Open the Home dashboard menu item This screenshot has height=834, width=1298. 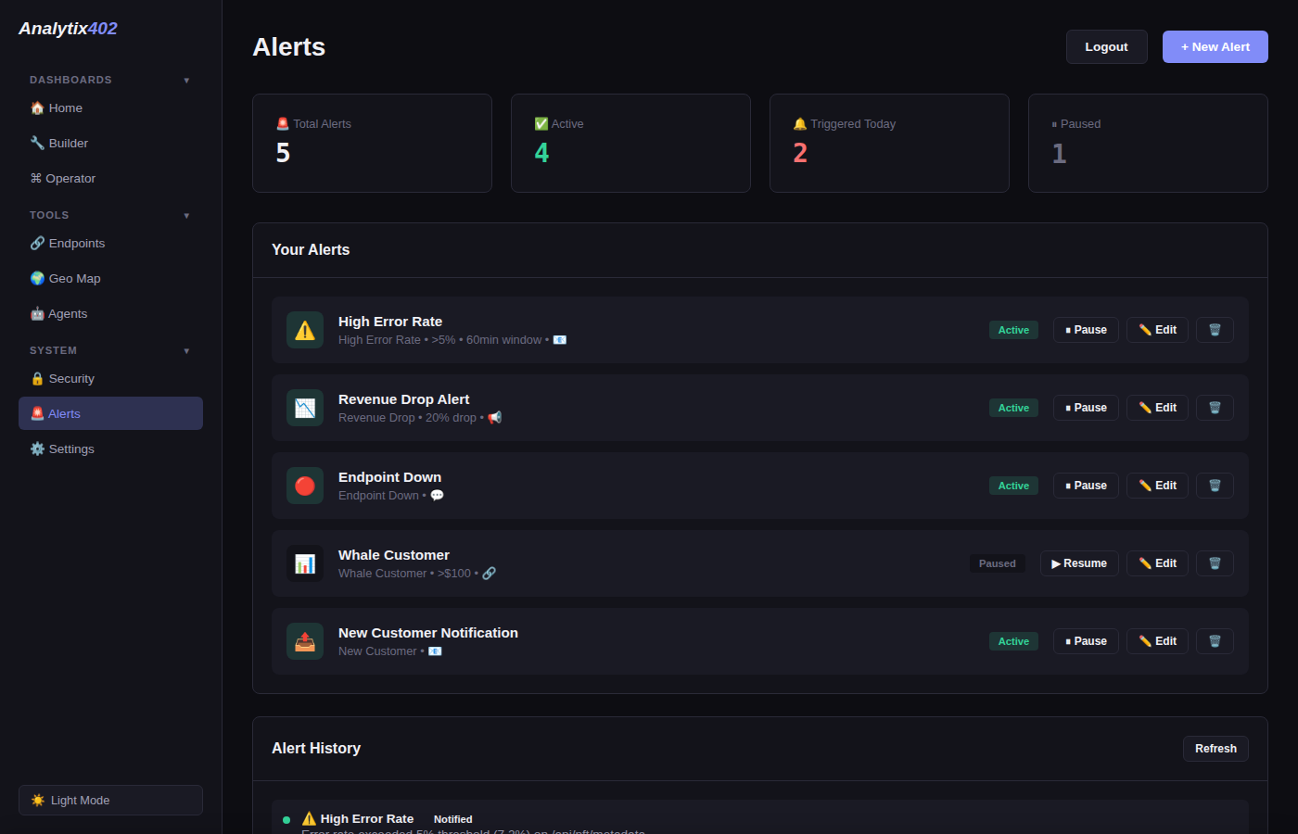63,107
